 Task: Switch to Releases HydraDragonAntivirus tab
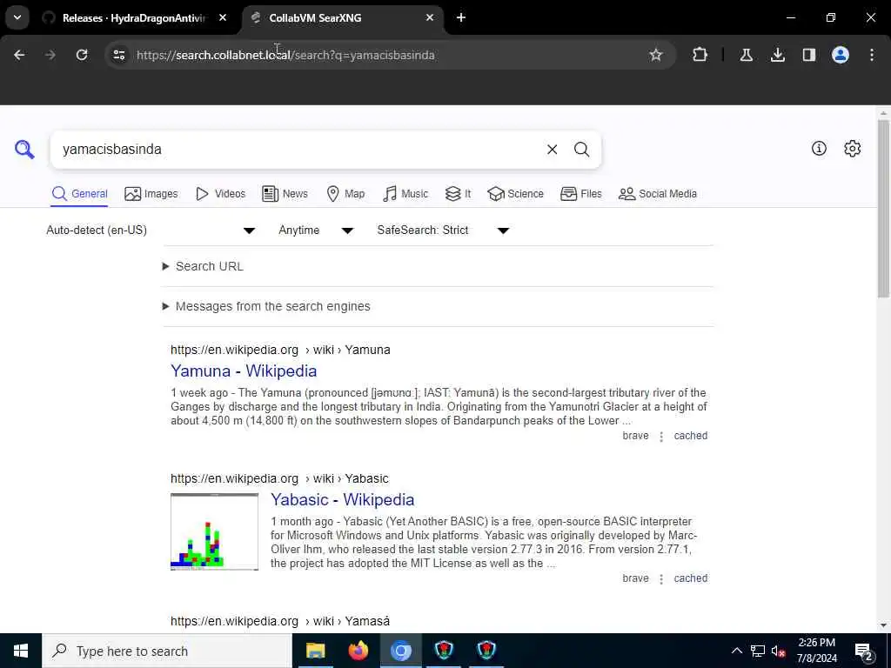133,18
